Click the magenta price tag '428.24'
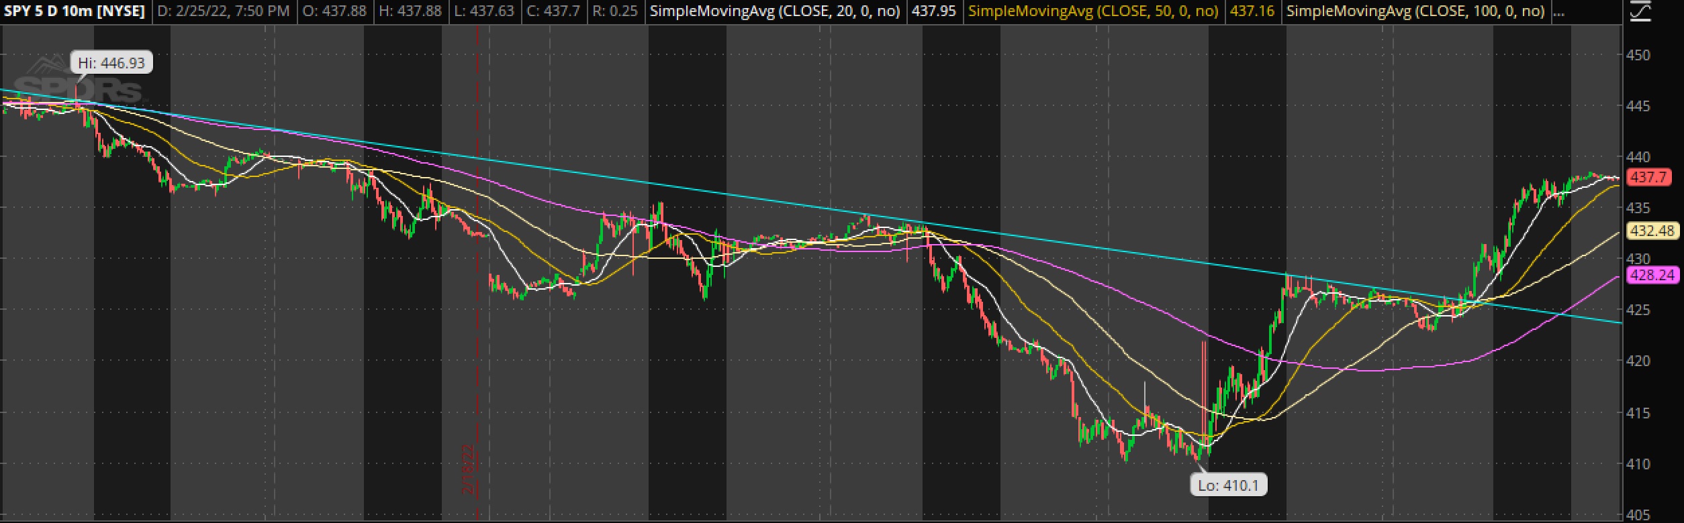This screenshot has height=523, width=1684. [x=1652, y=275]
